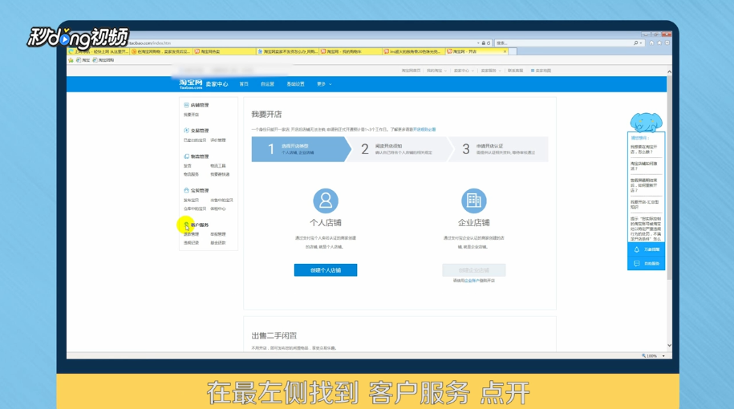This screenshot has width=734, height=409.
Task: Click 体检中心 link in sidebar
Action: pos(218,209)
